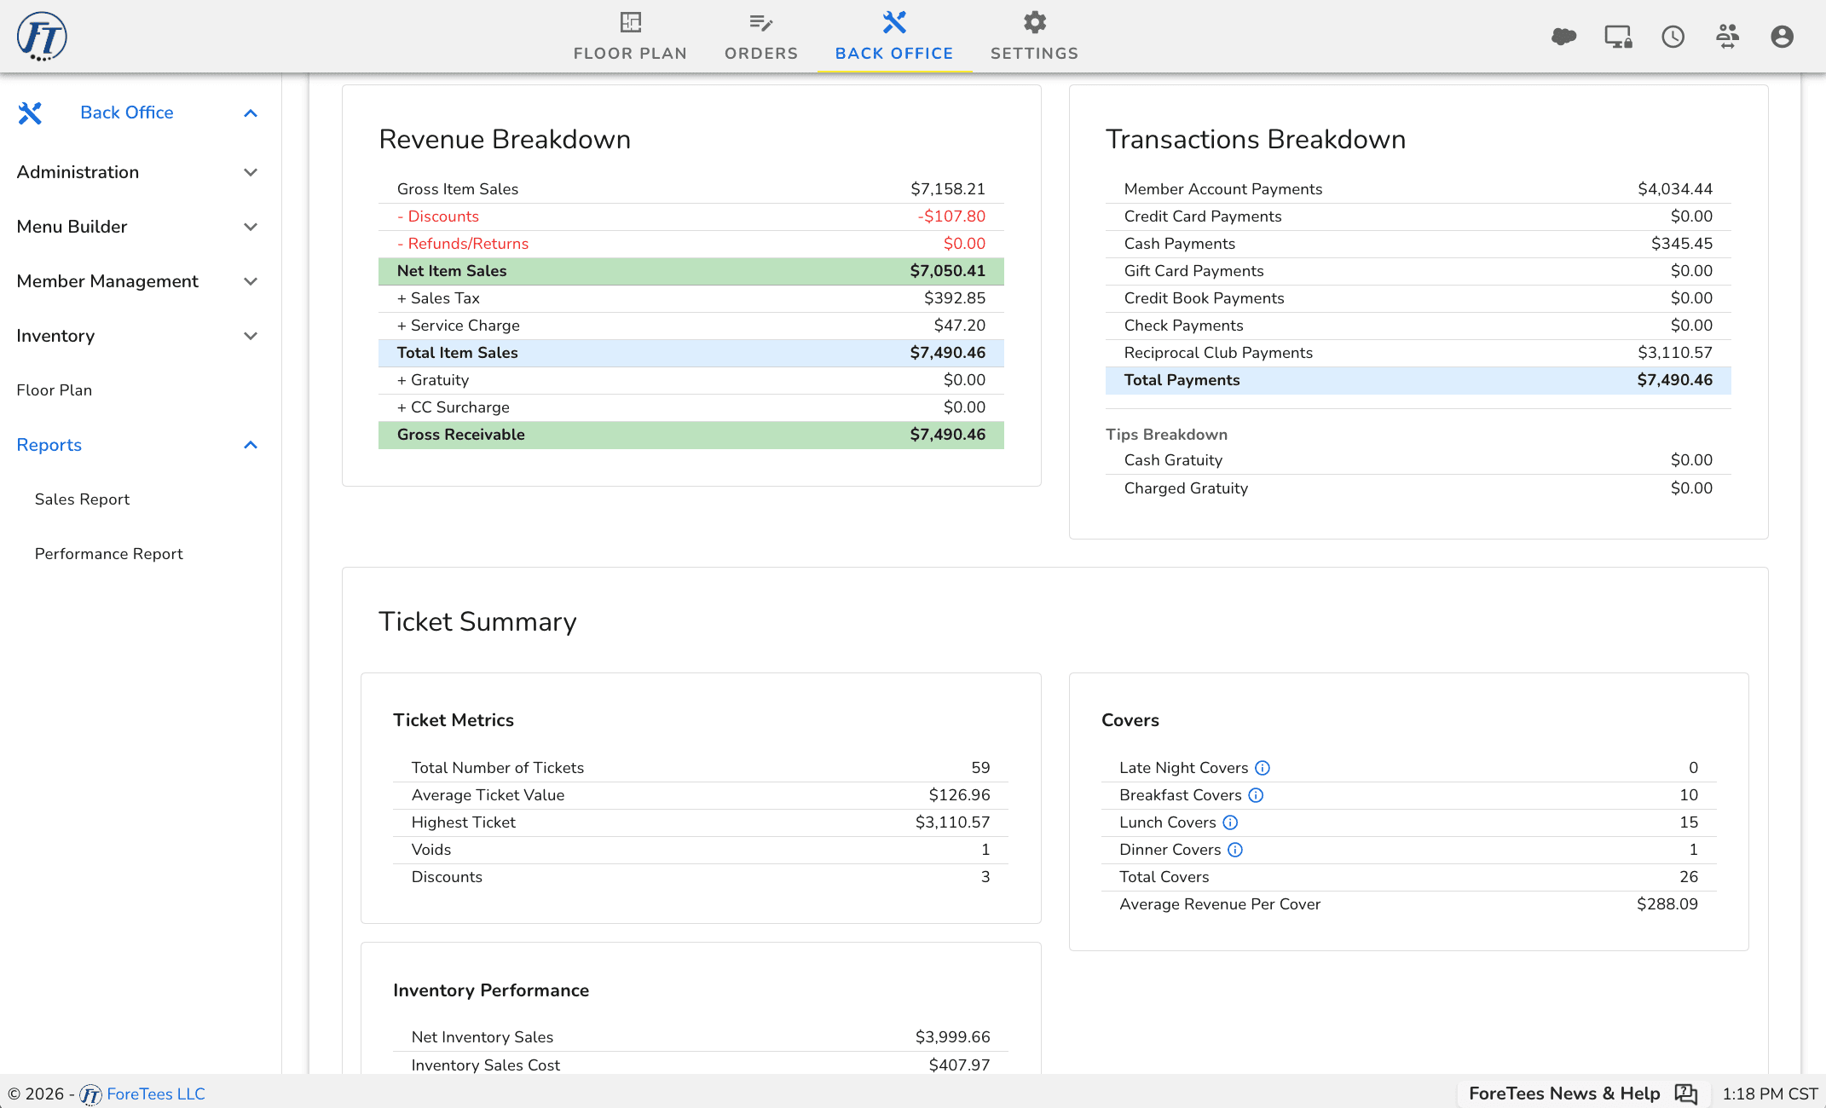This screenshot has height=1108, width=1826.
Task: Show Lunch Covers info tooltip icon
Action: (x=1230, y=822)
